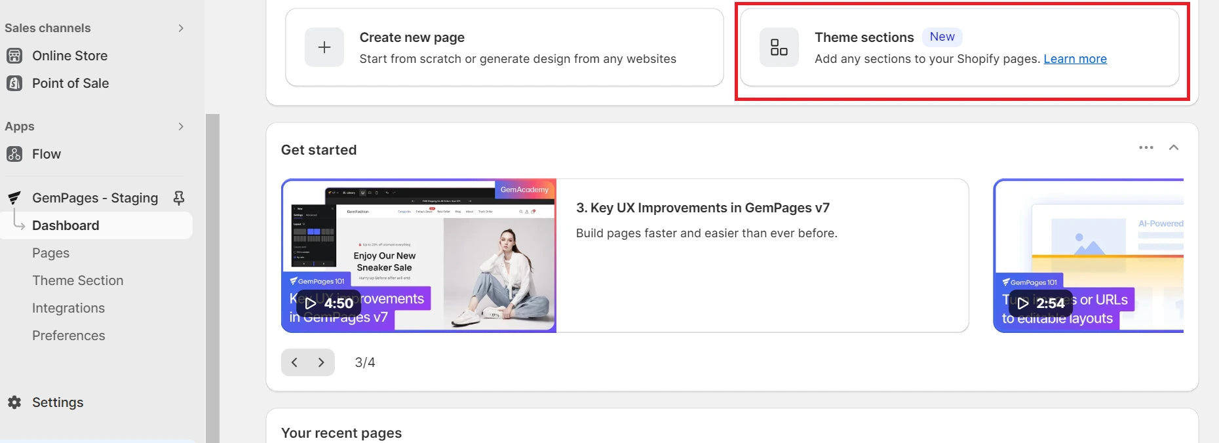1219x443 pixels.
Task: Click the Theme sections grid icon
Action: (x=779, y=47)
